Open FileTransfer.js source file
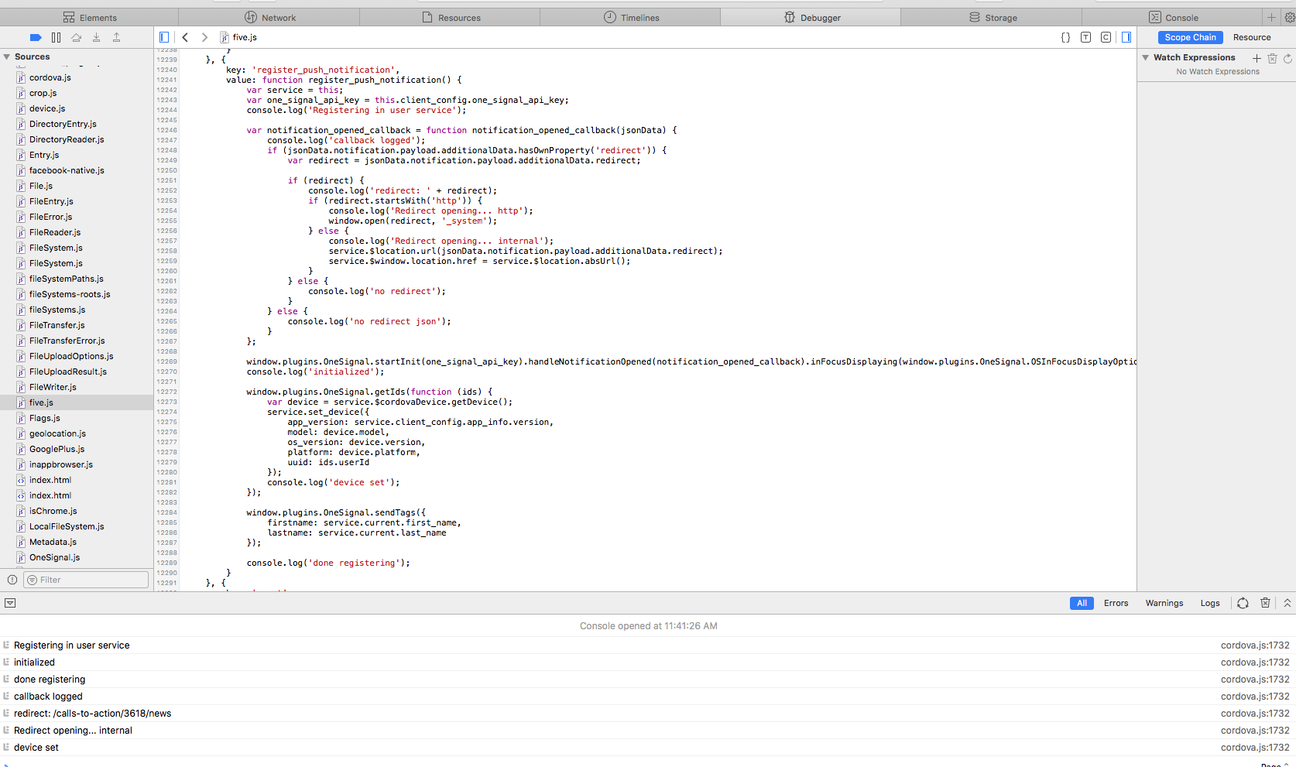This screenshot has width=1296, height=767. [57, 325]
